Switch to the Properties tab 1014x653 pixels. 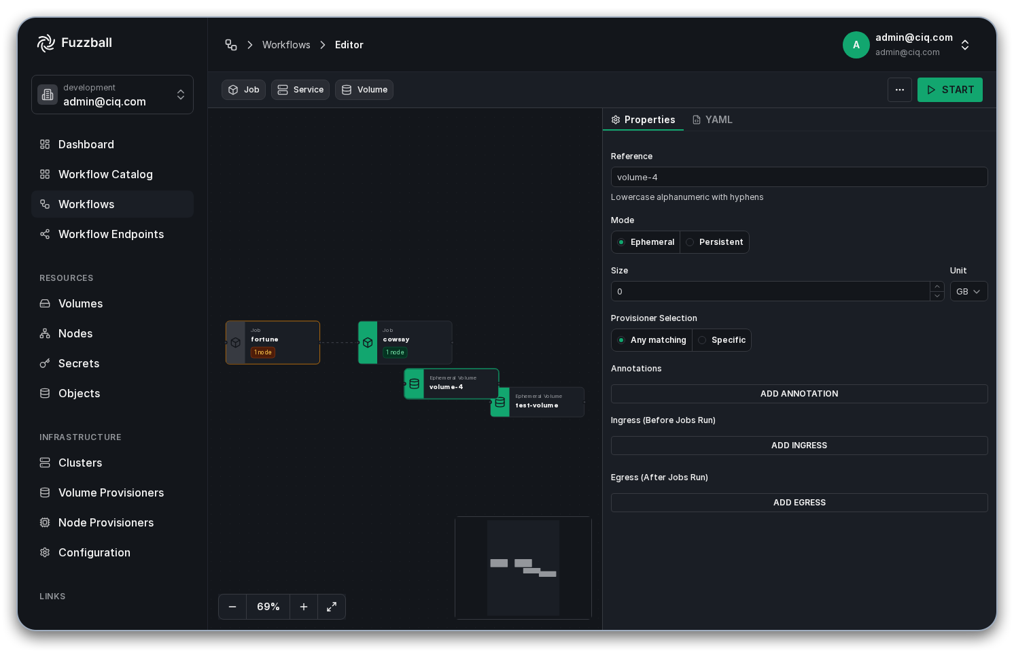[x=643, y=120]
